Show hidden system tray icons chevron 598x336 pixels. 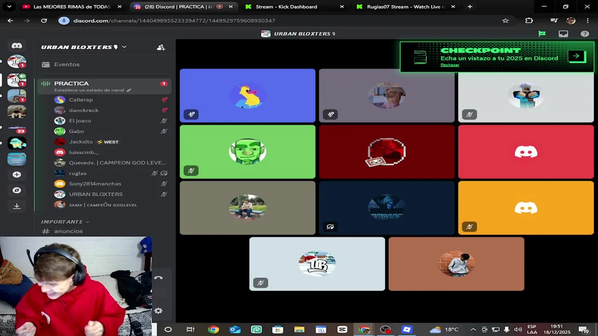[x=473, y=329]
